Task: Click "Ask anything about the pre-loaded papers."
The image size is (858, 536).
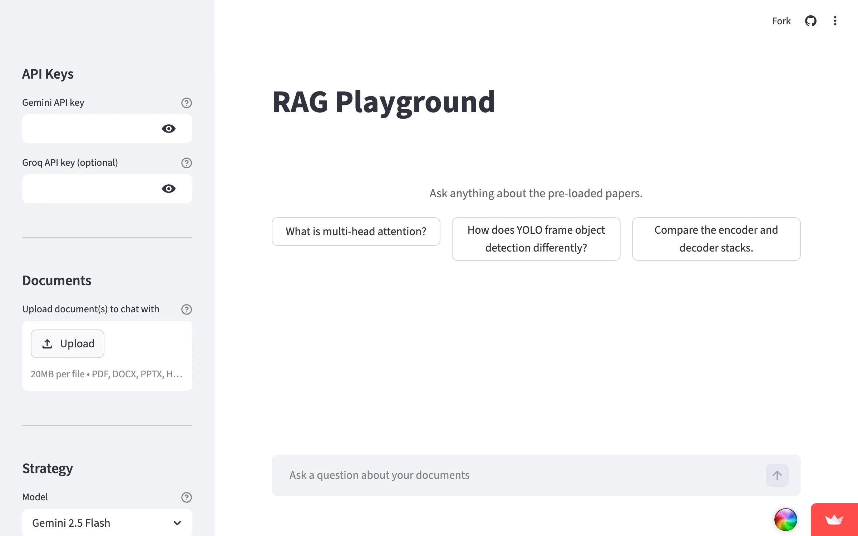Action: (536, 193)
